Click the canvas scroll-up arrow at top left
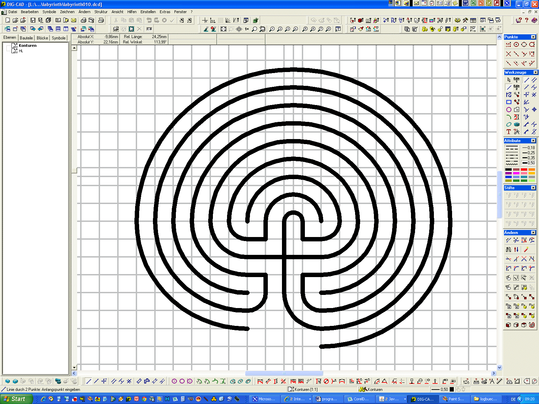 click(x=74, y=48)
